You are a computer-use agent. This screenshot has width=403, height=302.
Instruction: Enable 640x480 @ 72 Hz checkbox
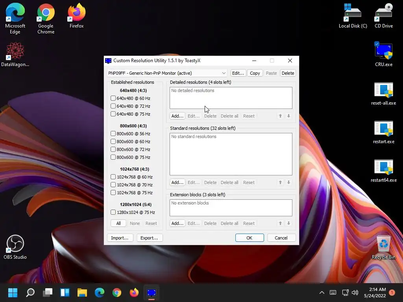(113, 106)
